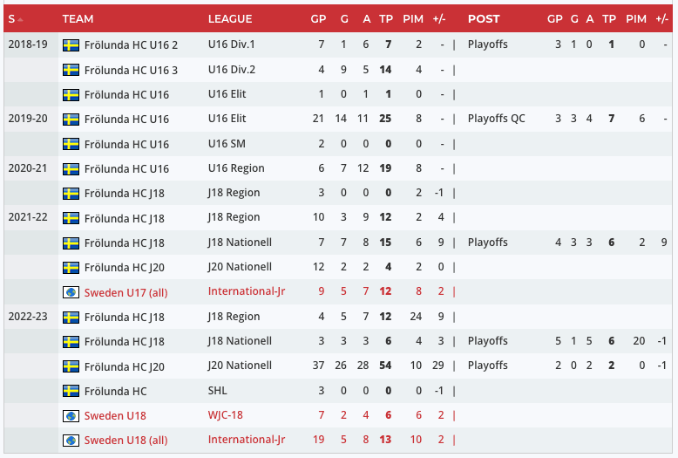Open the U16 Div.2 league link
Image resolution: width=678 pixels, height=458 pixels.
tap(232, 70)
